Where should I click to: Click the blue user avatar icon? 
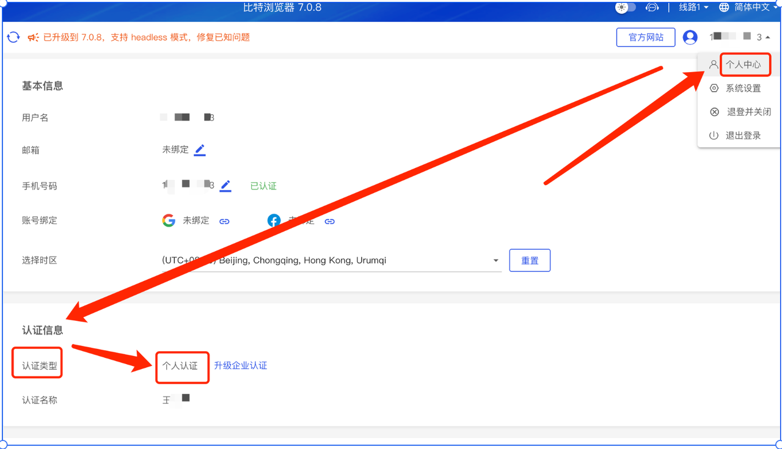(x=690, y=37)
